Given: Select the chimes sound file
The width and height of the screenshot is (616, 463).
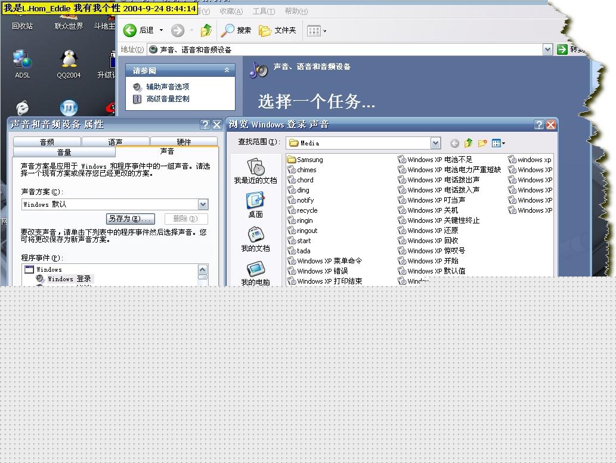Looking at the screenshot, I should coord(306,170).
